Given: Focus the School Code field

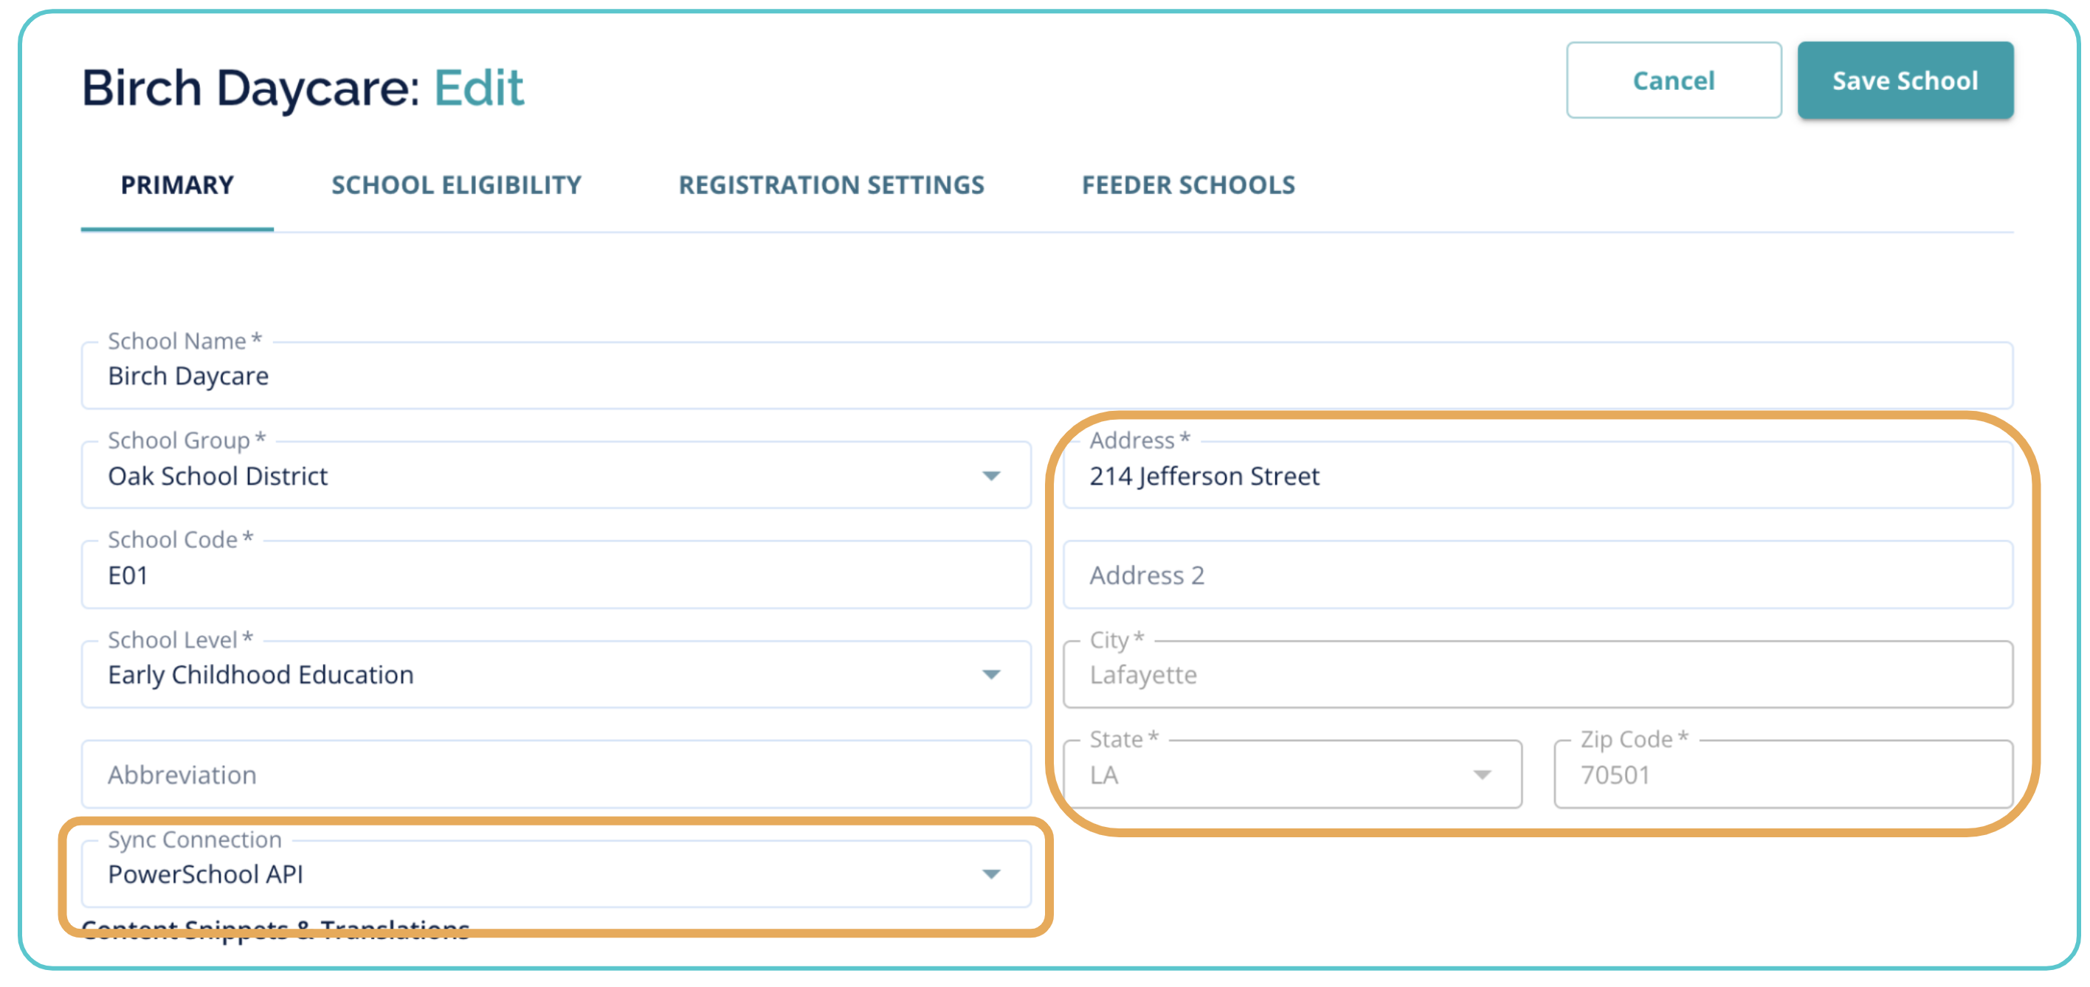Looking at the screenshot, I should click(x=555, y=576).
